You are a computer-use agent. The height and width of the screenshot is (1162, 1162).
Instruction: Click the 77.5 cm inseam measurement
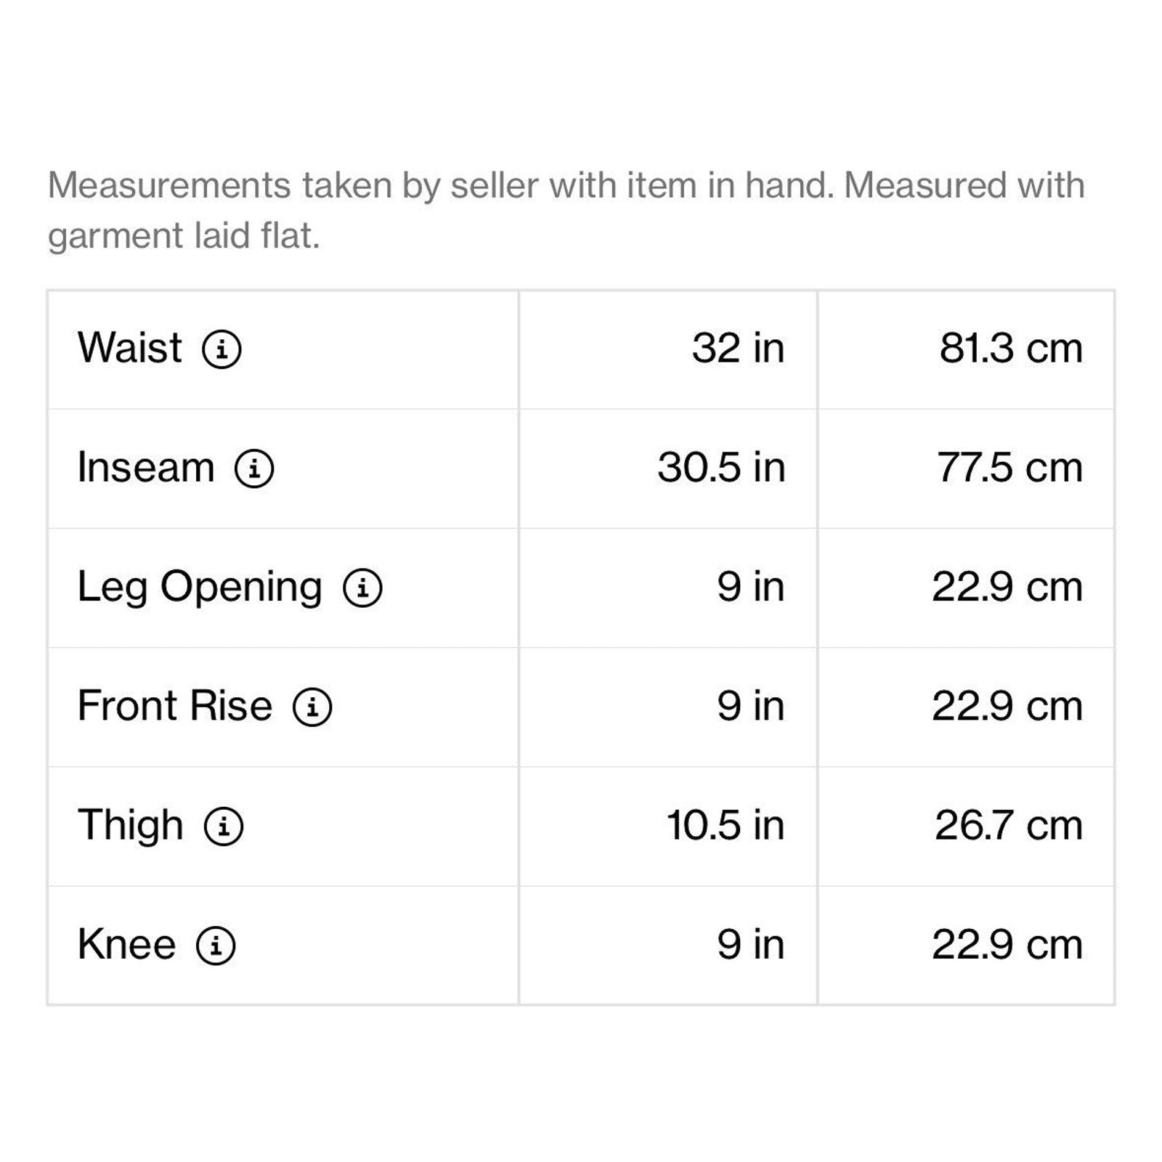1009,468
